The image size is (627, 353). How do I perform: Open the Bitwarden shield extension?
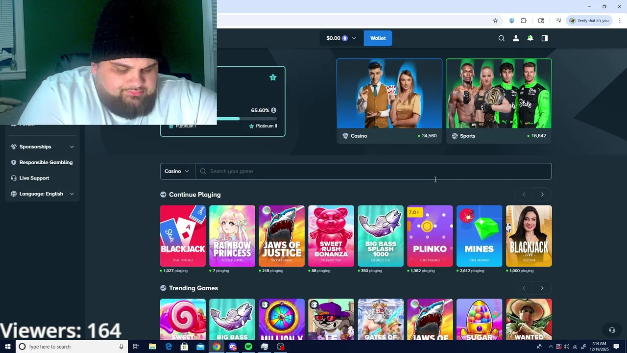point(512,21)
